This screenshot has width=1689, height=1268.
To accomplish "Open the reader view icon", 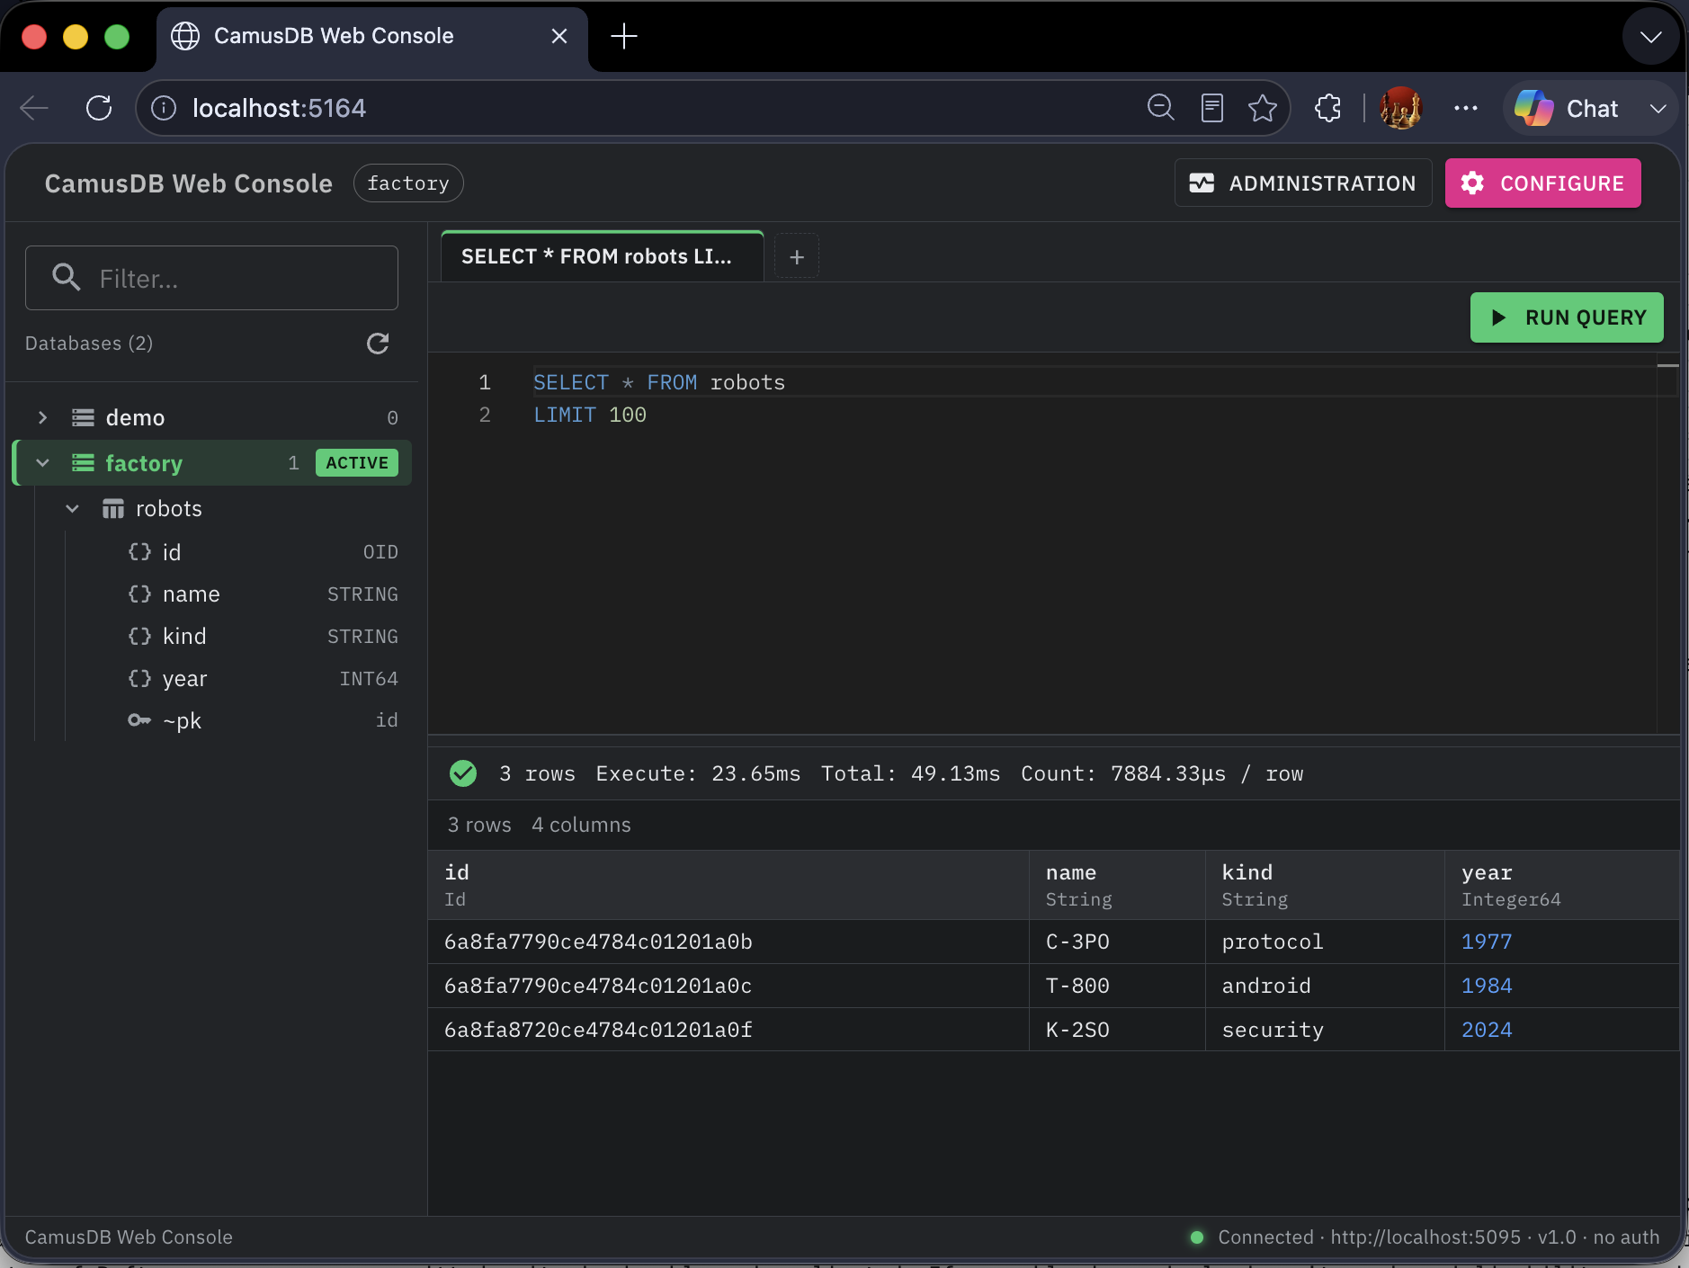I will [x=1212, y=108].
